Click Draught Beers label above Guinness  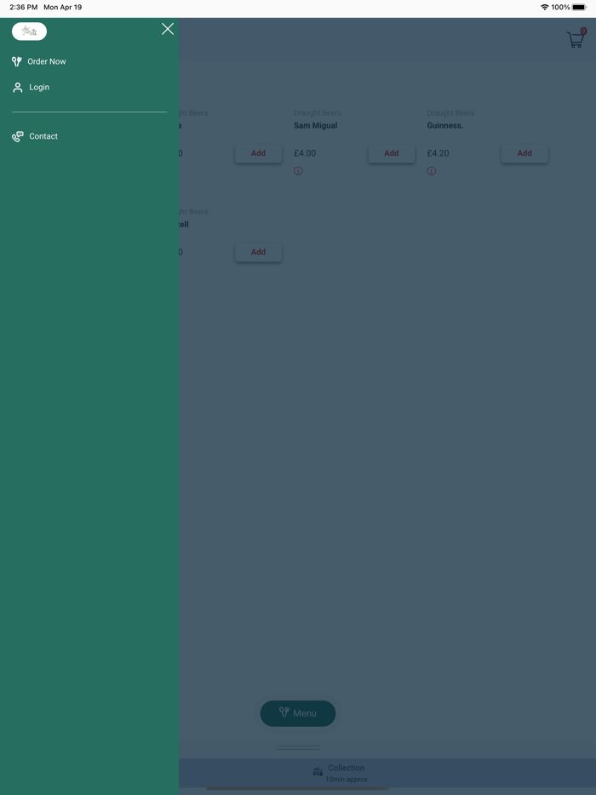[x=450, y=113]
